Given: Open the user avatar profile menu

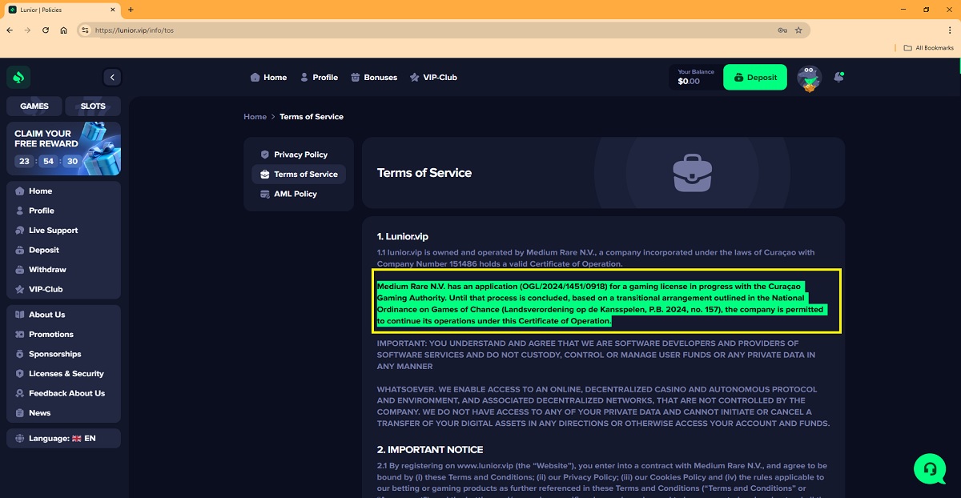Looking at the screenshot, I should tap(810, 78).
